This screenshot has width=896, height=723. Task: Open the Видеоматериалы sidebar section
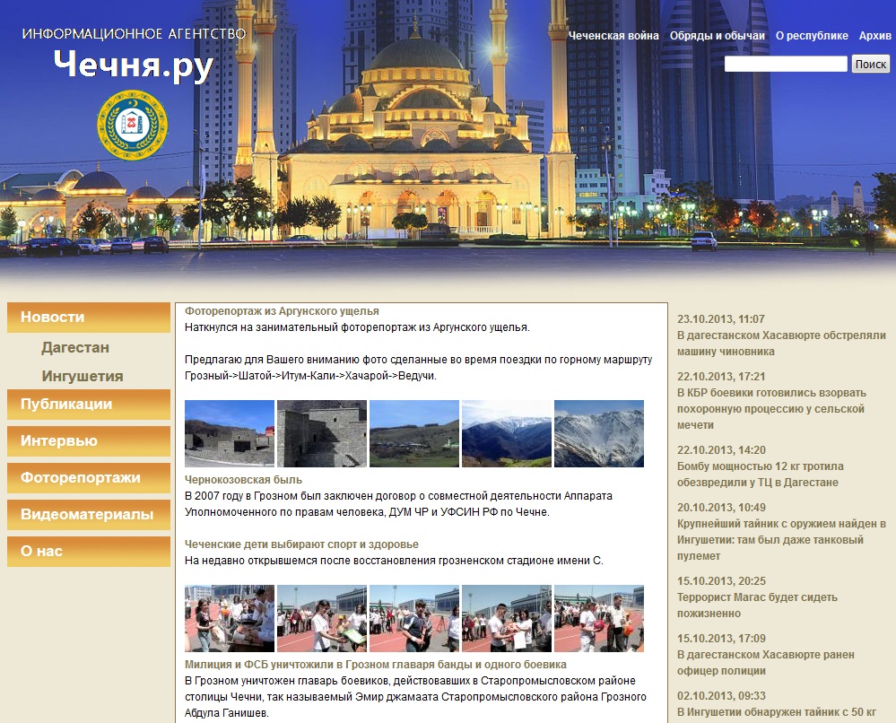coord(89,514)
